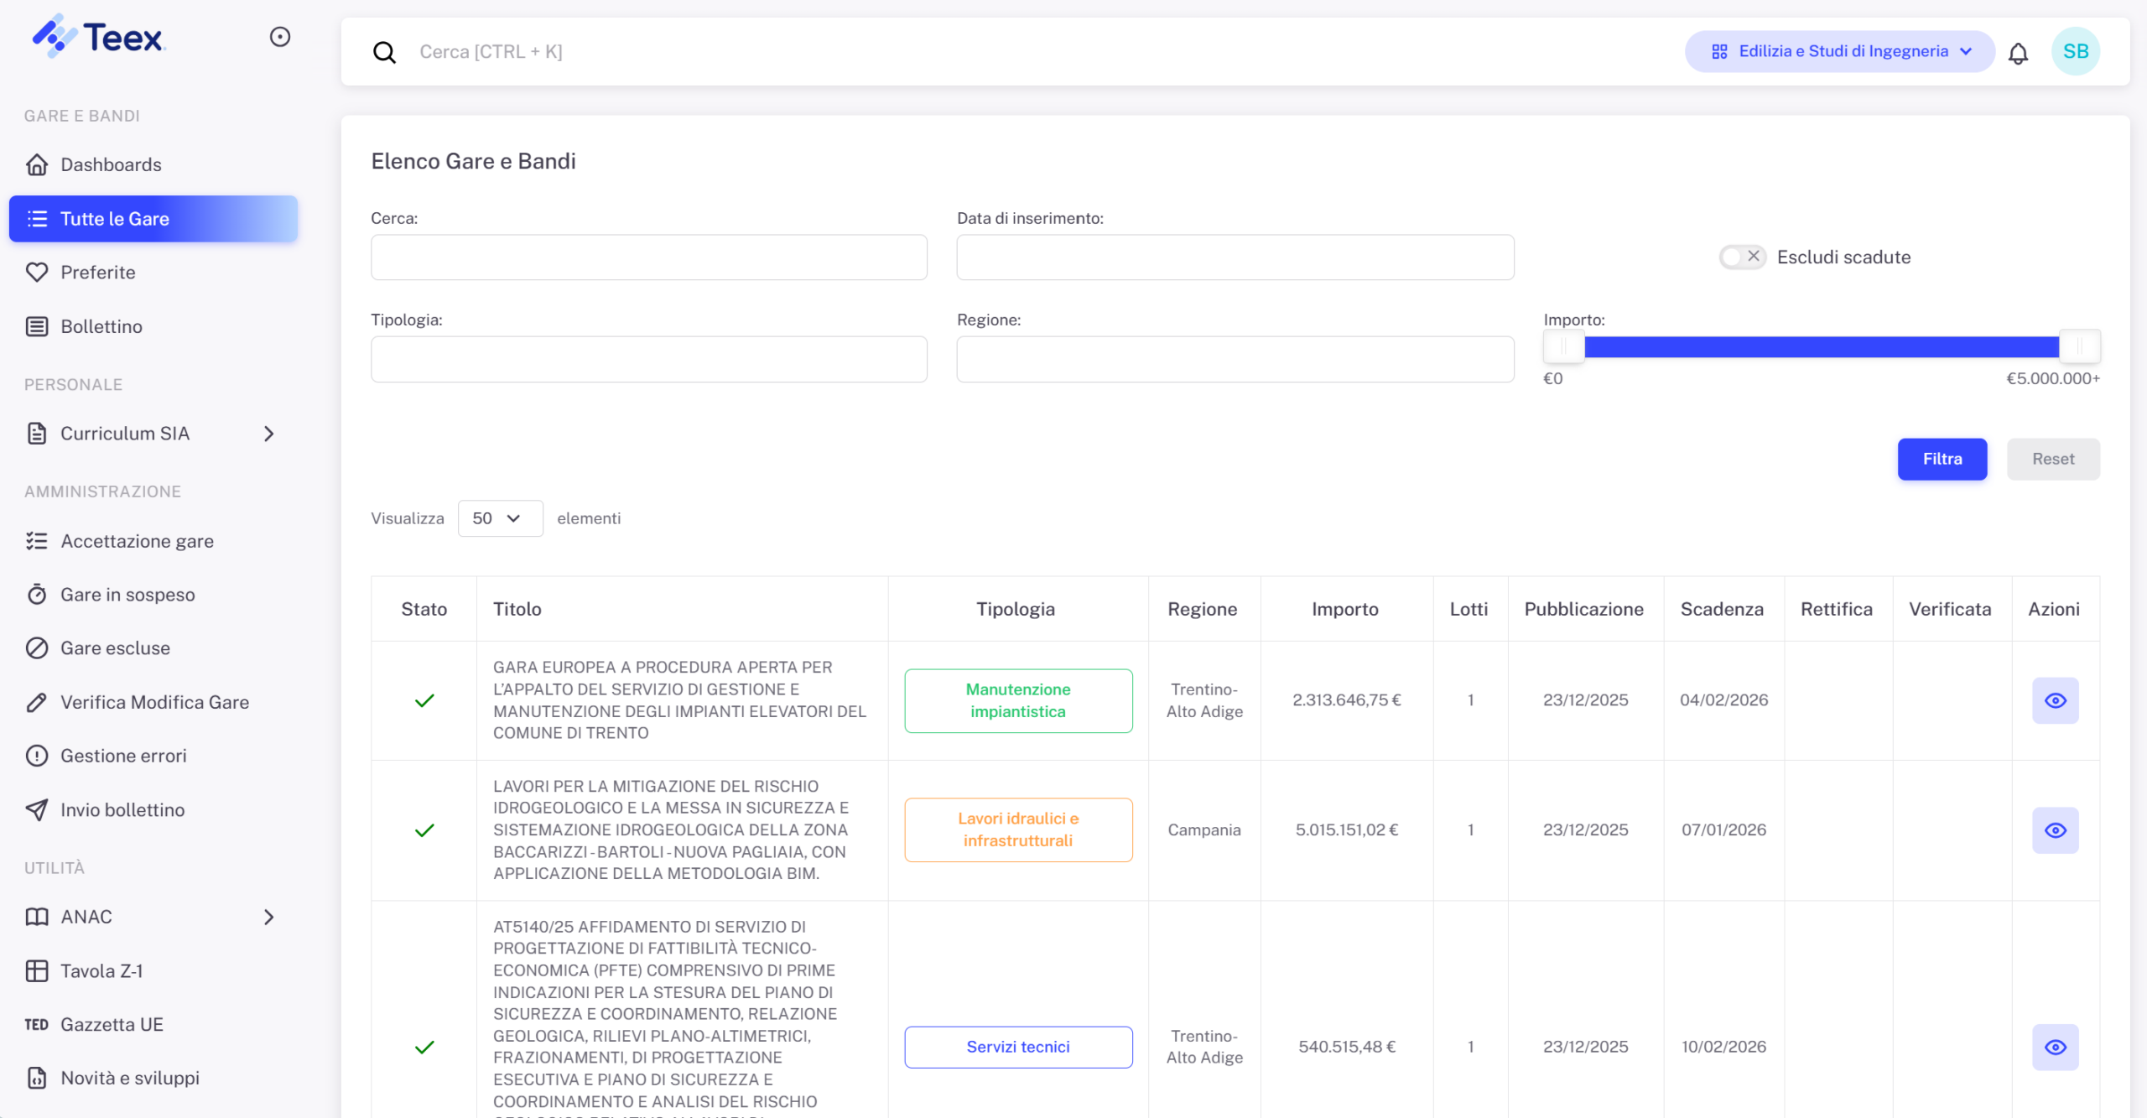Open the SB user avatar
The width and height of the screenshot is (2147, 1118).
click(2075, 52)
